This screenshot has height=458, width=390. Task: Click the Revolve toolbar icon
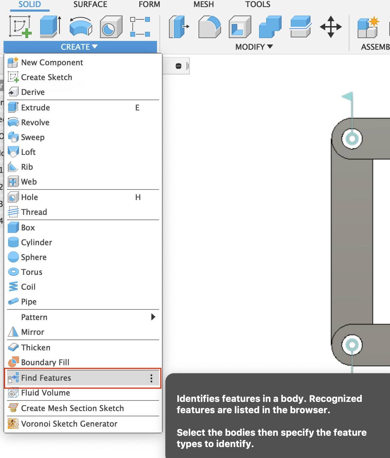point(81,26)
